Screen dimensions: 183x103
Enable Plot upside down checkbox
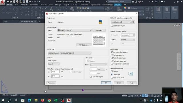tap(112, 78)
